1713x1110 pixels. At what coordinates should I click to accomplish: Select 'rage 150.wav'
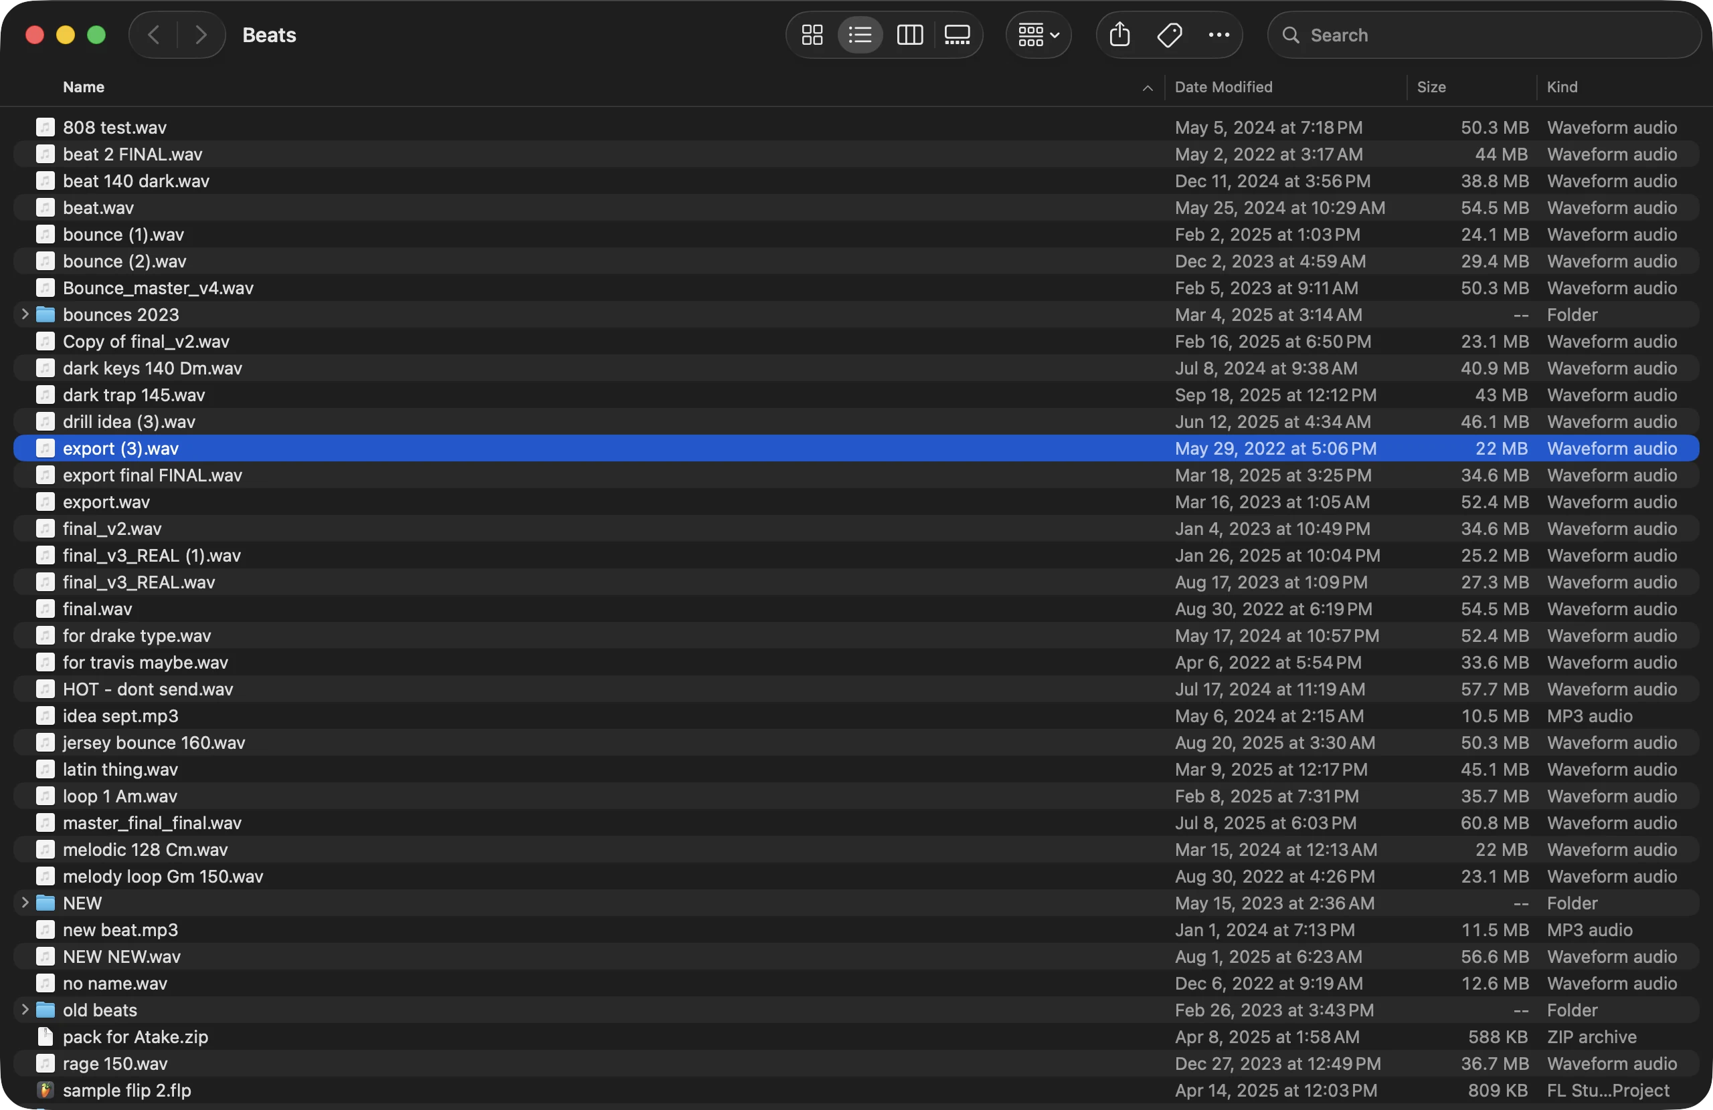856,1063
